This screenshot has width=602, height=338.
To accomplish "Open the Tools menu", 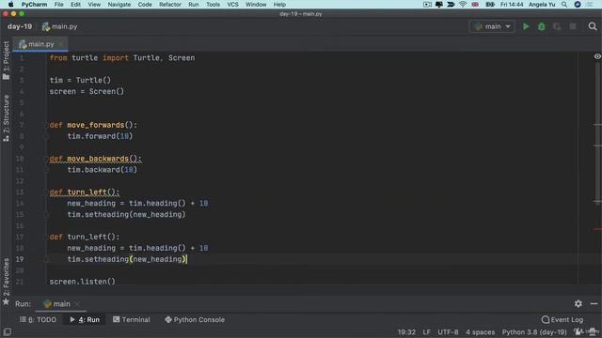I will tap(213, 5).
